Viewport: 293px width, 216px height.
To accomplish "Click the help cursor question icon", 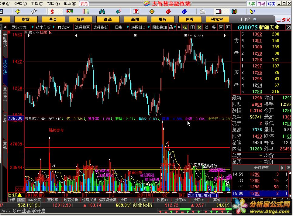I will coord(252,12).
